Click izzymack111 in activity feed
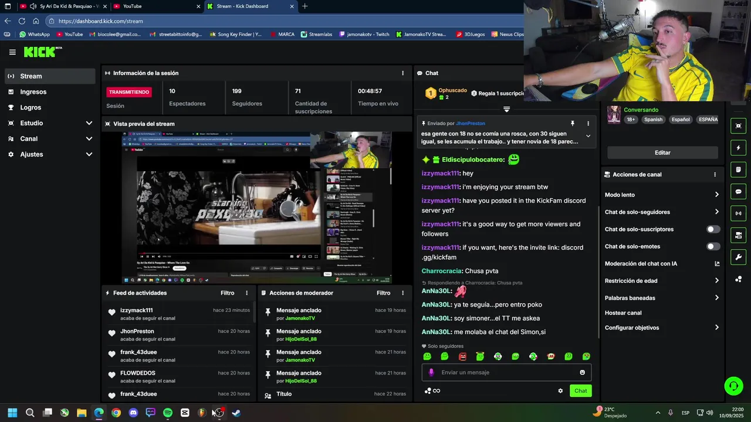The image size is (751, 422). point(136,311)
